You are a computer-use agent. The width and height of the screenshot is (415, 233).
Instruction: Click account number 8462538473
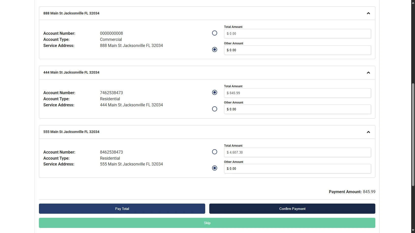pyautogui.click(x=111, y=152)
